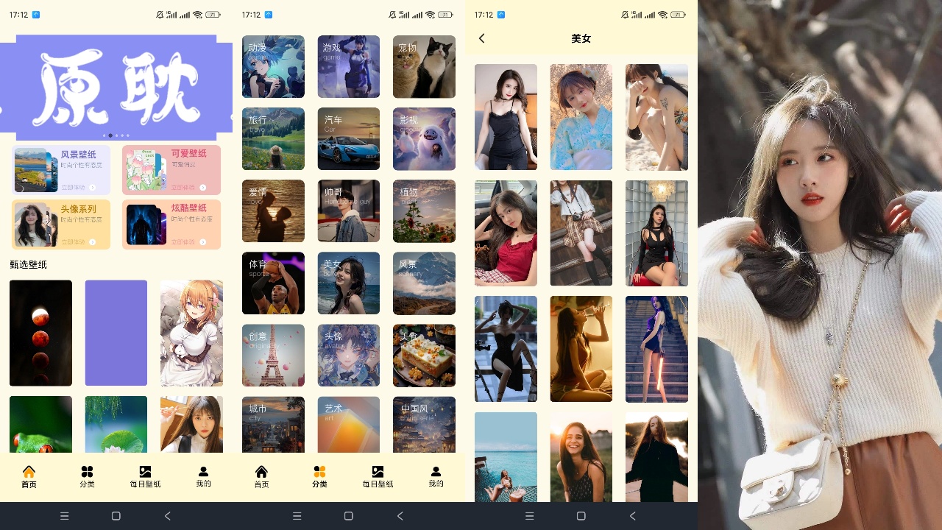Tap the 原耽 banner at the top
The image size is (942, 530).
[116, 87]
